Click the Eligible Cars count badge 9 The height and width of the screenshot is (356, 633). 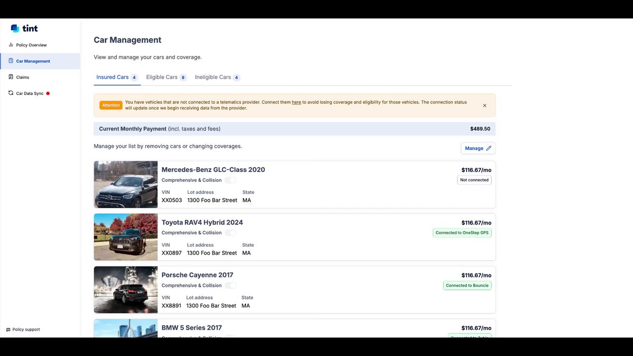tap(183, 78)
